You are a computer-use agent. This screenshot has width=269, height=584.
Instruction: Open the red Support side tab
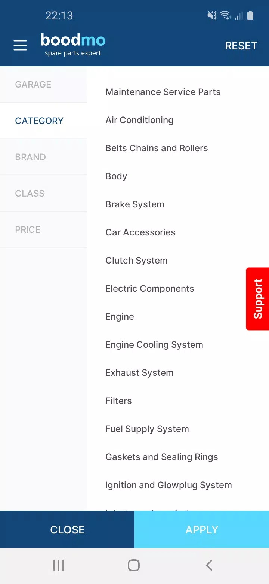point(258,299)
